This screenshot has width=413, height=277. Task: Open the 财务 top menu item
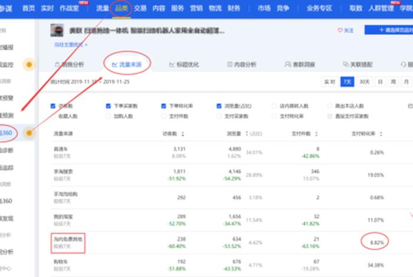click(x=234, y=8)
